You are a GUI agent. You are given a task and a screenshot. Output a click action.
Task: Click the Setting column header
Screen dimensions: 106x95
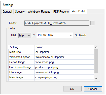[x=21, y=47]
